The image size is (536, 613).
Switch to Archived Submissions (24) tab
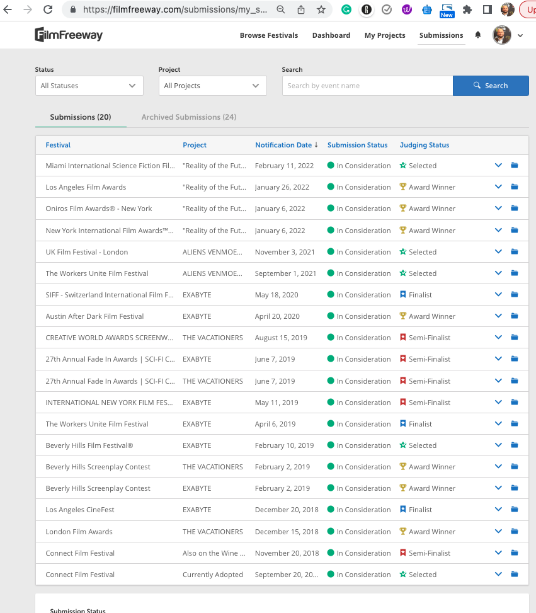point(189,117)
